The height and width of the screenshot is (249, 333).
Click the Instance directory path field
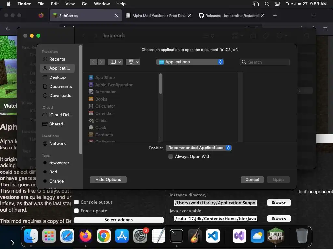(216, 203)
